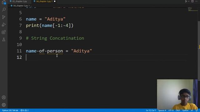
Task: Click the print(name[-1:-4]) statement
Action: click(50, 26)
